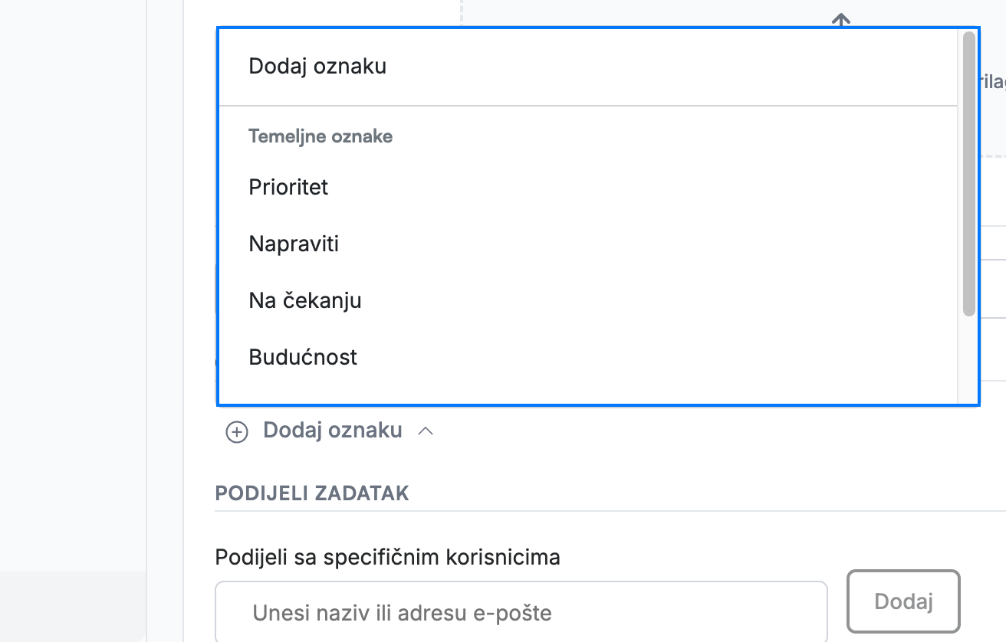
Task: Select the top Dodaj oznaku option in the list
Action: coord(588,66)
